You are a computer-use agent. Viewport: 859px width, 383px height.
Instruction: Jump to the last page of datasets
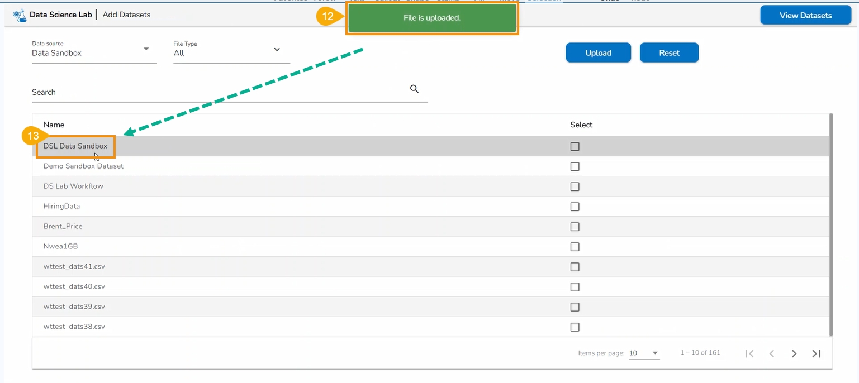point(816,353)
